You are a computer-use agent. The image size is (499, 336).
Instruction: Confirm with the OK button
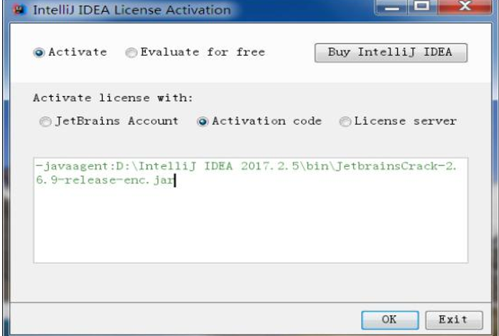click(389, 319)
